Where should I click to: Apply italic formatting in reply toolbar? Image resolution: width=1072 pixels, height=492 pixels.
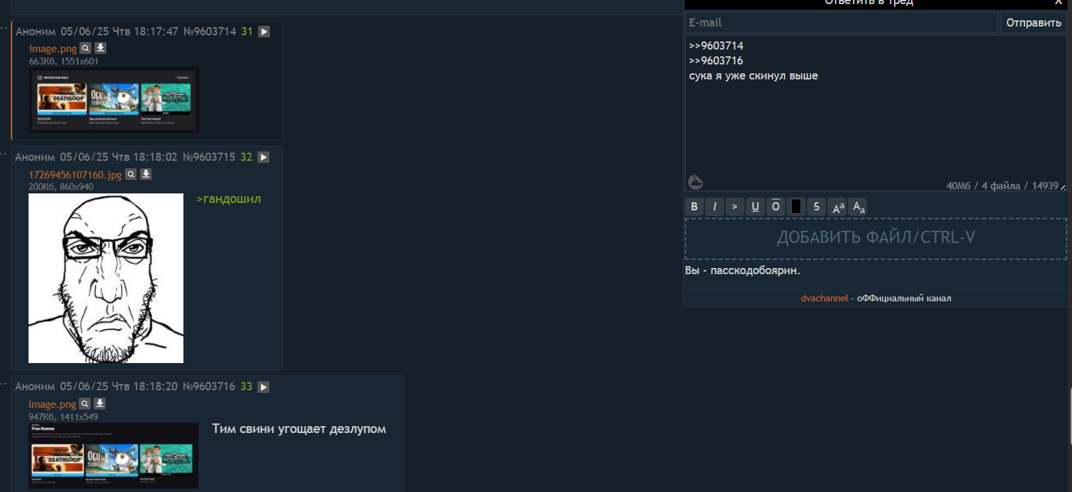pos(715,206)
